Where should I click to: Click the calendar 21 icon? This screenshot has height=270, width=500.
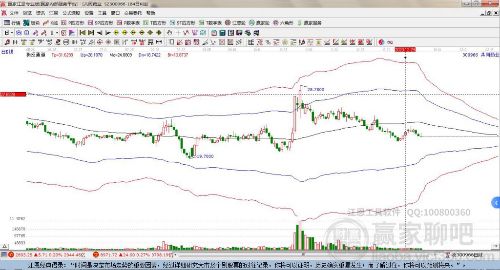[214, 33]
